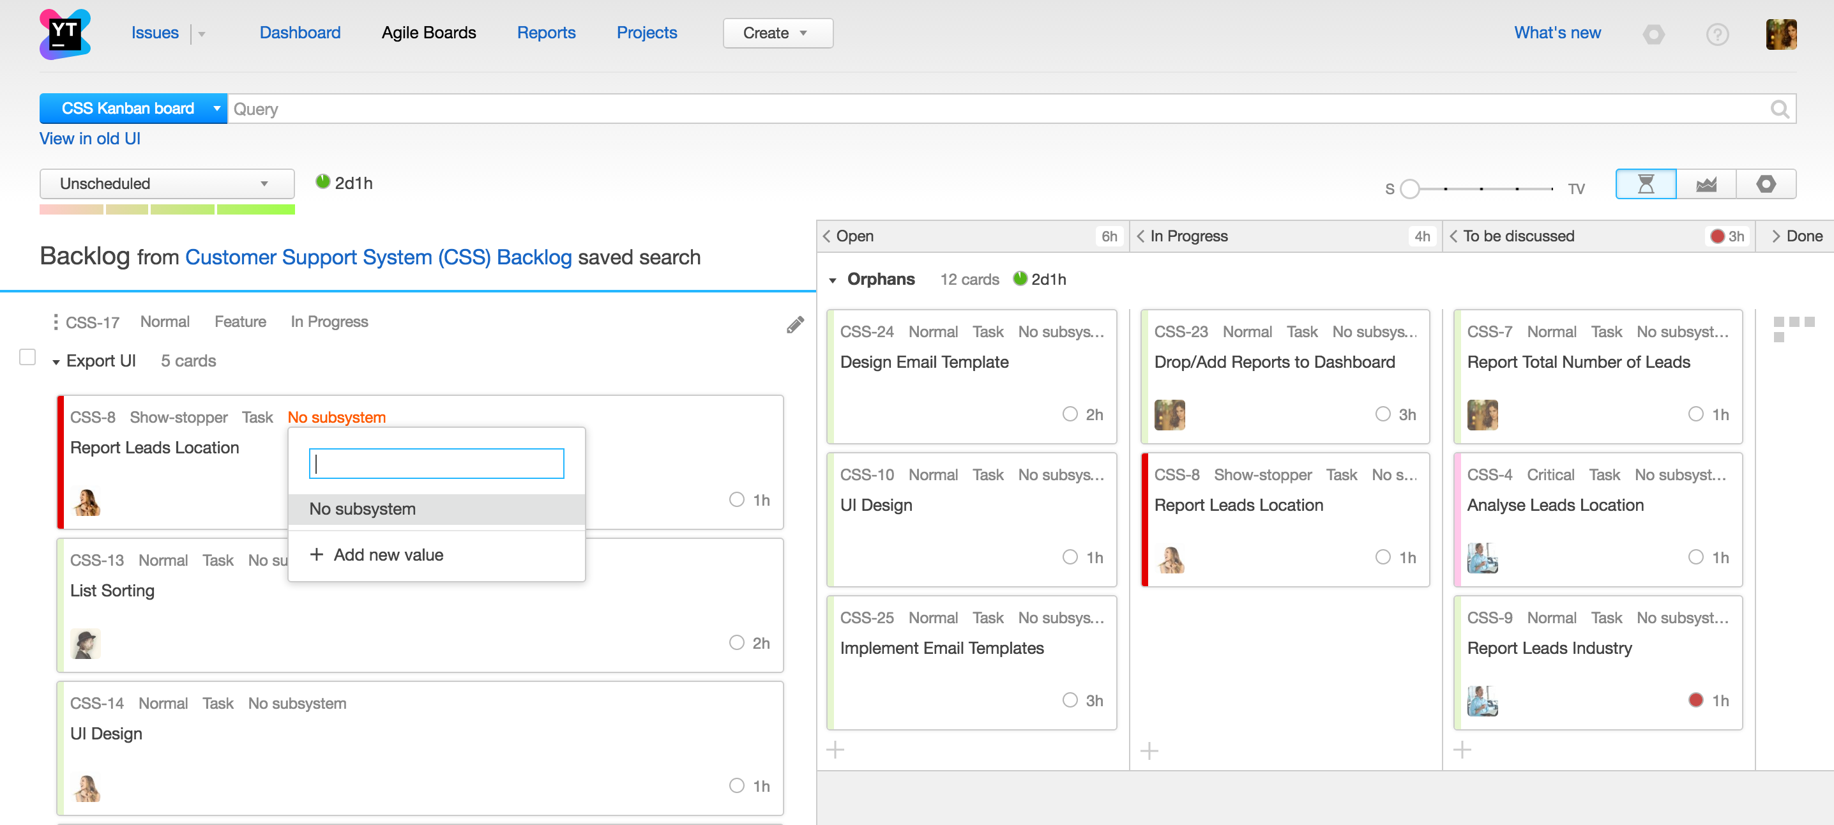Toggle the 3h circle on CSS-25 Implement Email Templates
Image resolution: width=1834 pixels, height=825 pixels.
point(1070,700)
